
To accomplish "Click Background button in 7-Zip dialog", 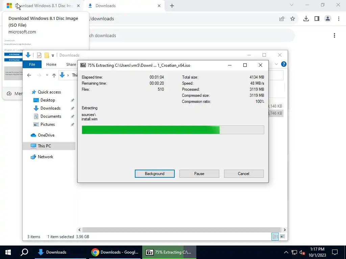I will point(154,174).
